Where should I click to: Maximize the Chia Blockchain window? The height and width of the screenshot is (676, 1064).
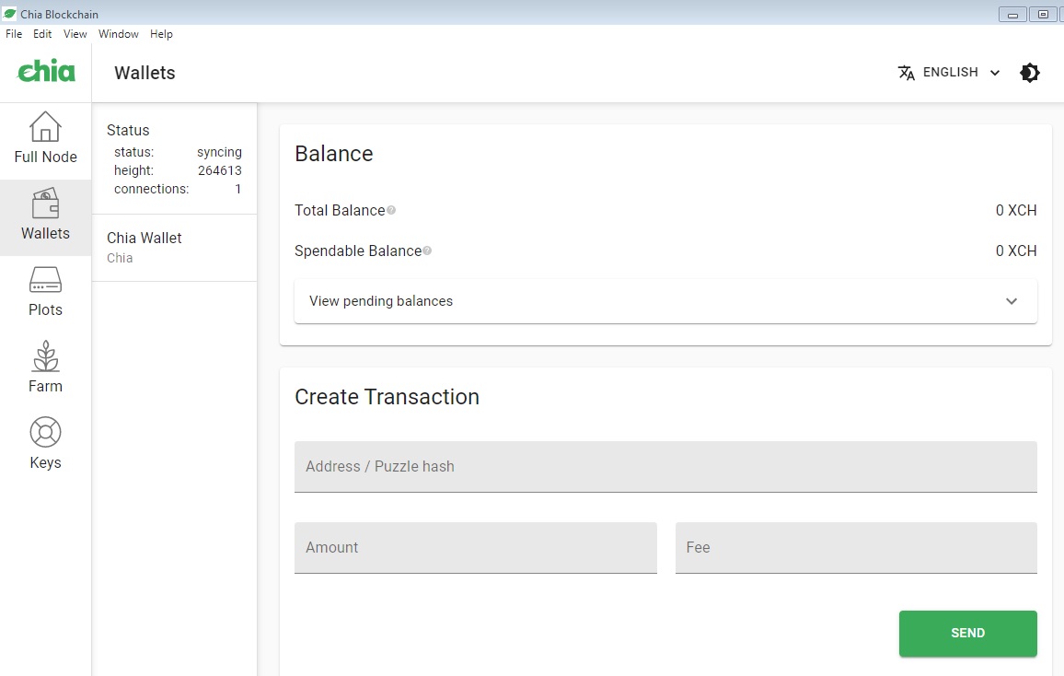1043,14
